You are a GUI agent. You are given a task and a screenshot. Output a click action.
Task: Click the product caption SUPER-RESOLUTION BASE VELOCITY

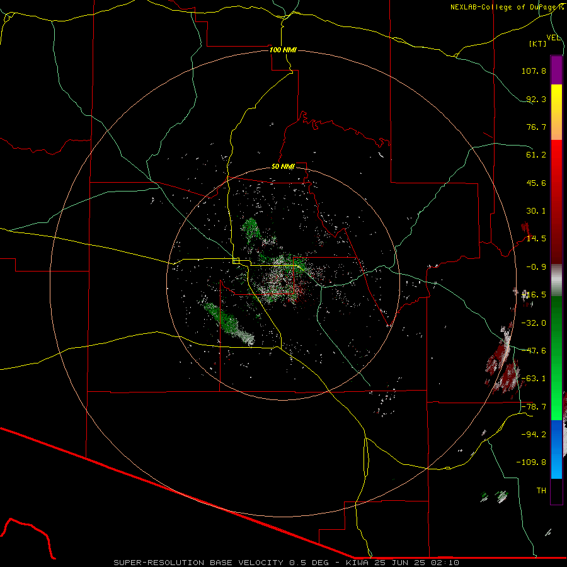pos(198,563)
